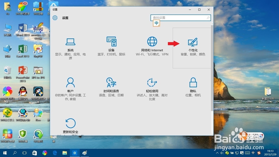Select the 回收站 Recycle Bin icon
279x157 pixels.
[x=8, y=72]
